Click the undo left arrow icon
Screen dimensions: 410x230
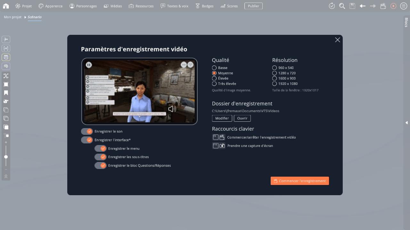(x=363, y=6)
